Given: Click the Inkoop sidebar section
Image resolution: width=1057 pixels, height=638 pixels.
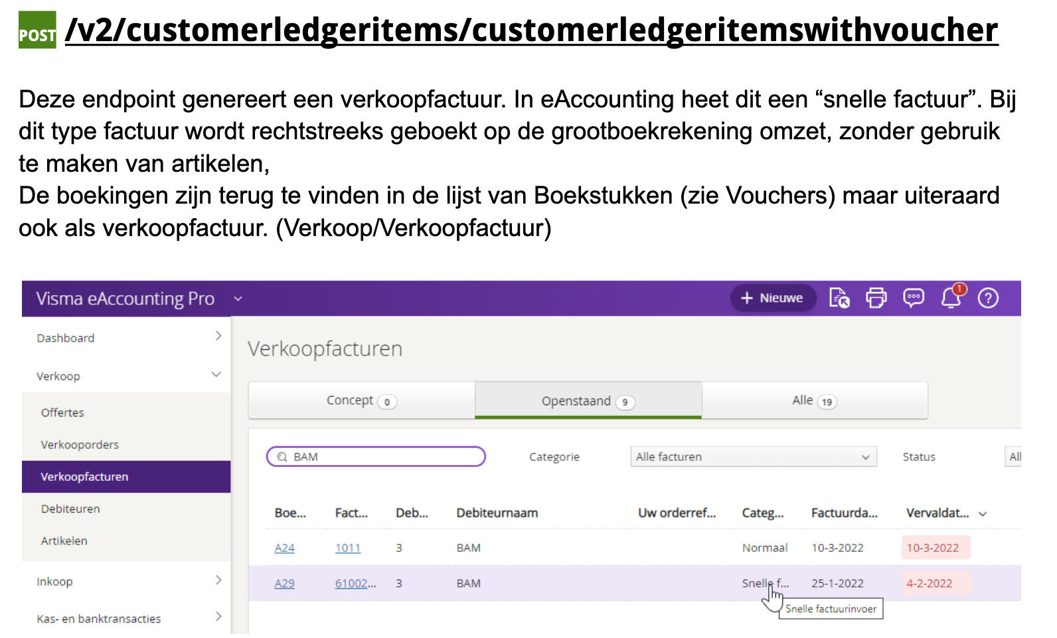Looking at the screenshot, I should coord(54,582).
